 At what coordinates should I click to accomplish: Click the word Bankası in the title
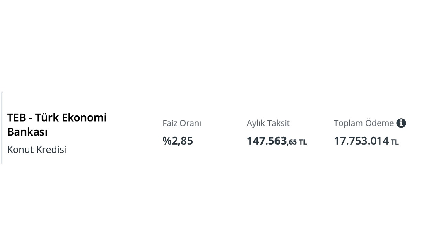27,132
